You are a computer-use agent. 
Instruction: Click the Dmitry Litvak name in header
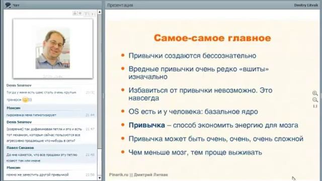pos(306,5)
